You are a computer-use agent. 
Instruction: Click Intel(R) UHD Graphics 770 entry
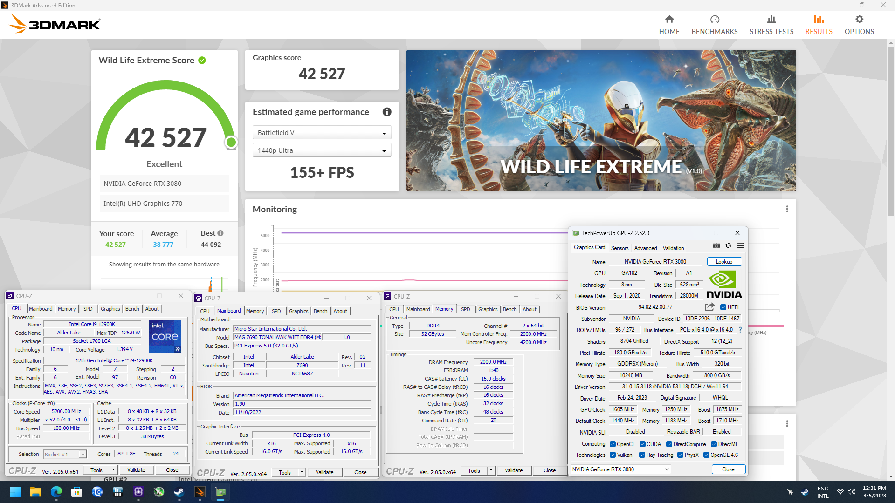[x=164, y=204]
